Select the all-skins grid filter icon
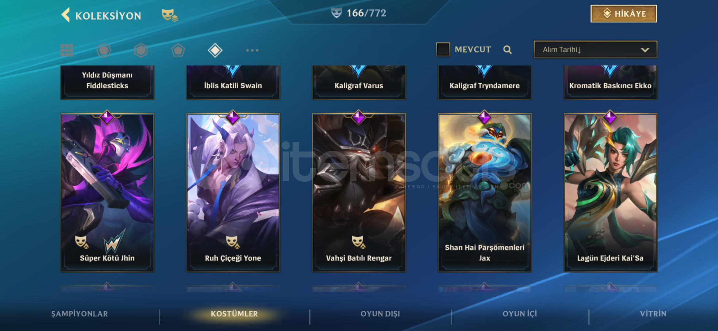 (x=67, y=50)
